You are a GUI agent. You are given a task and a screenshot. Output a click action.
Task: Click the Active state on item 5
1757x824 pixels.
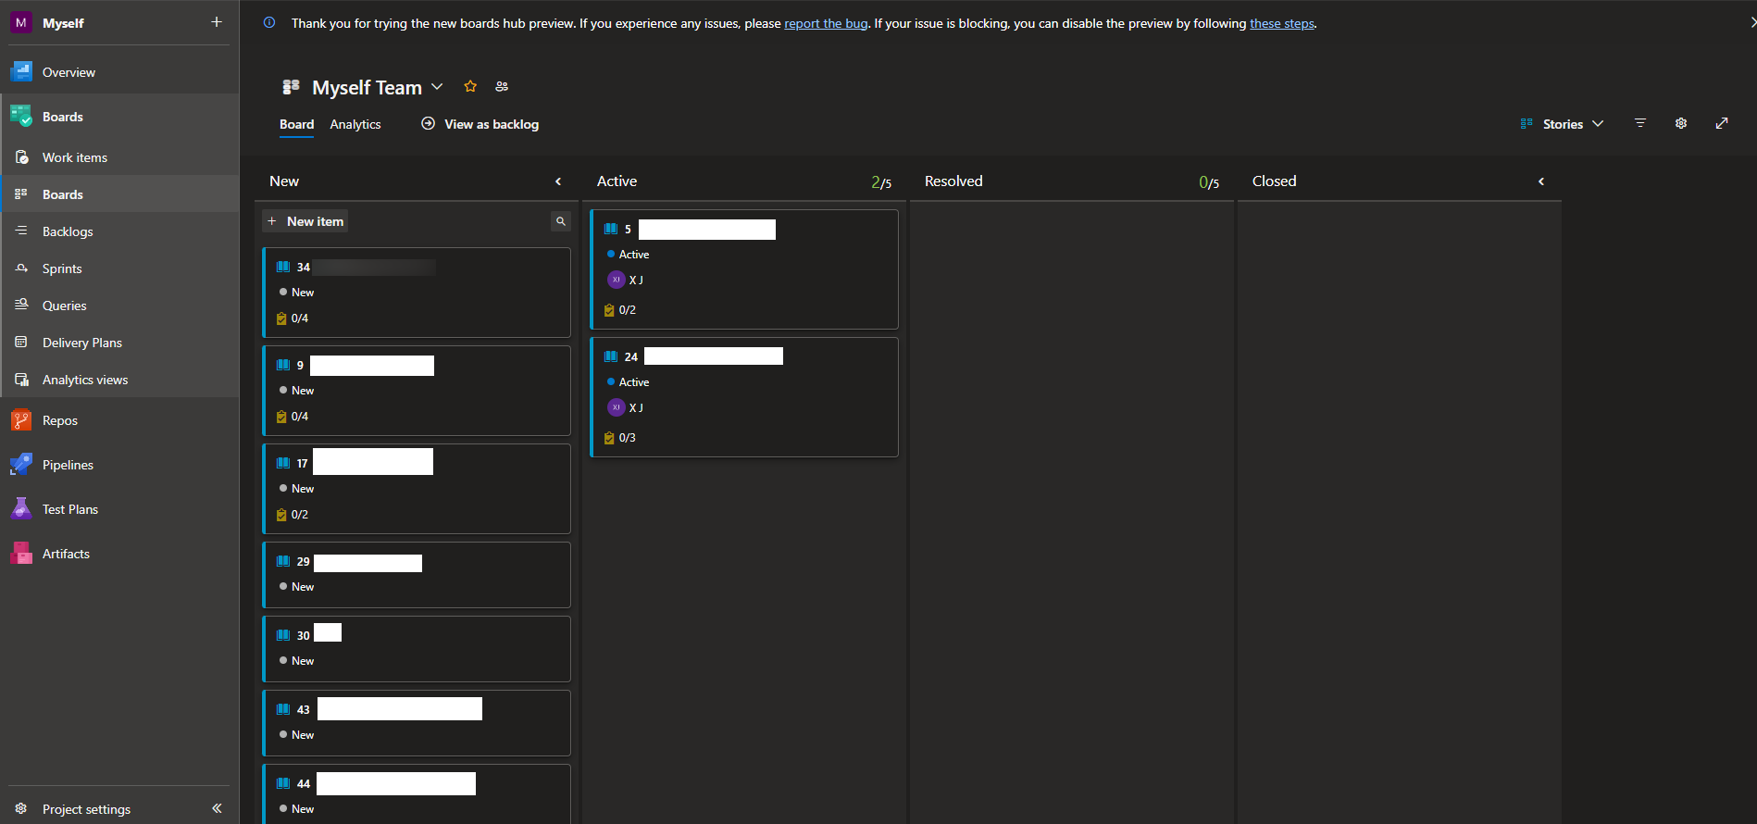[628, 255]
